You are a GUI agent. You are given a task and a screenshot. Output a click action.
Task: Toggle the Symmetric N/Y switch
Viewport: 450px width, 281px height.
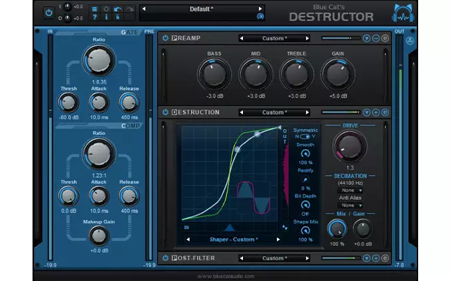305,136
